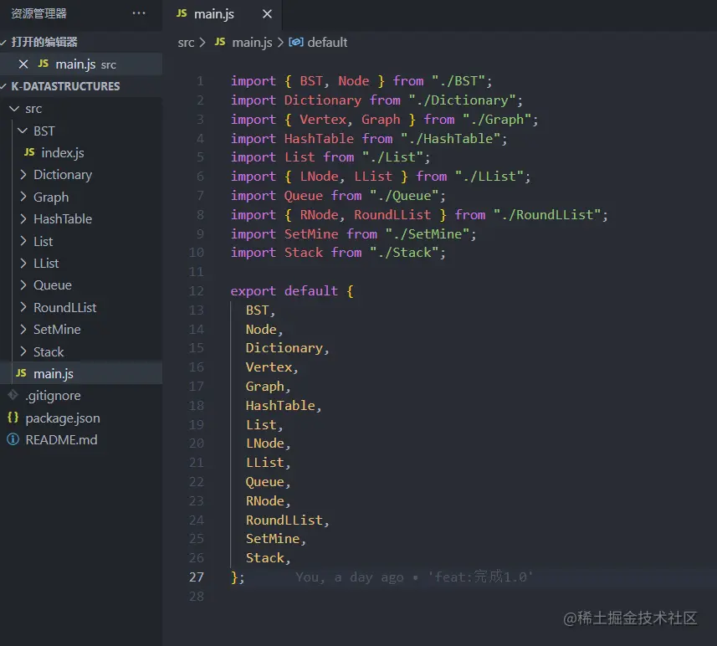Expand the List folder
This screenshot has height=646, width=717.
coord(43,241)
